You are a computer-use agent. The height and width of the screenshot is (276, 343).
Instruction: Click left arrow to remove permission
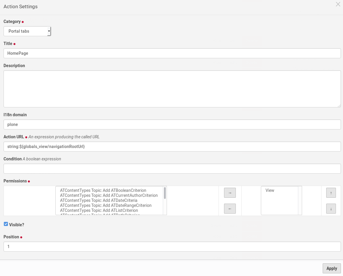point(230,209)
